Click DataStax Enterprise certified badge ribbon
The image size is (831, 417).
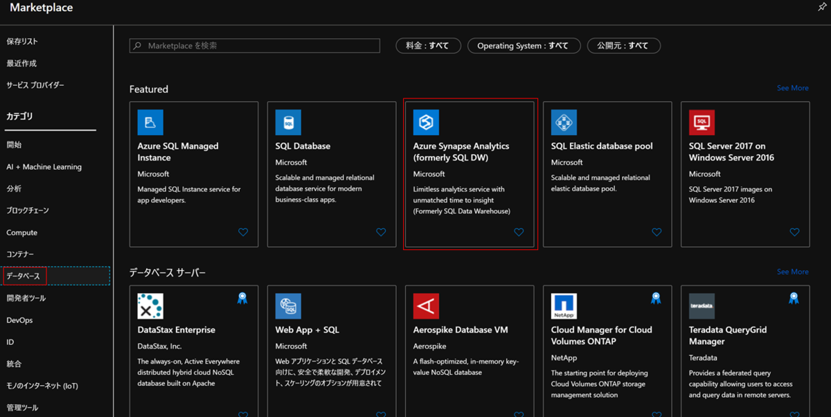tap(242, 299)
